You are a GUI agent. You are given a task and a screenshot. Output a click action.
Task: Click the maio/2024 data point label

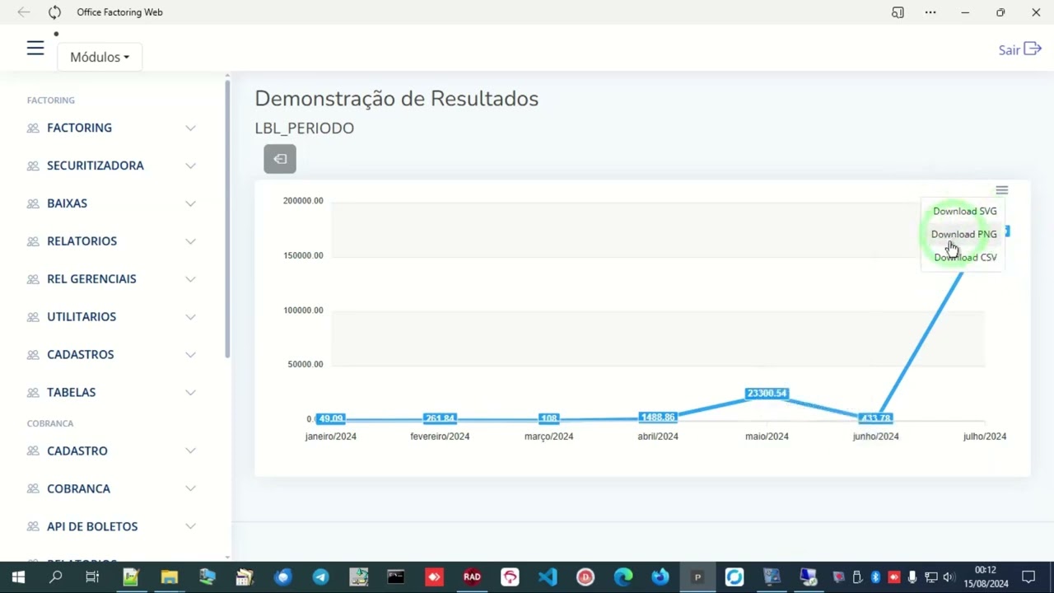pos(767,394)
